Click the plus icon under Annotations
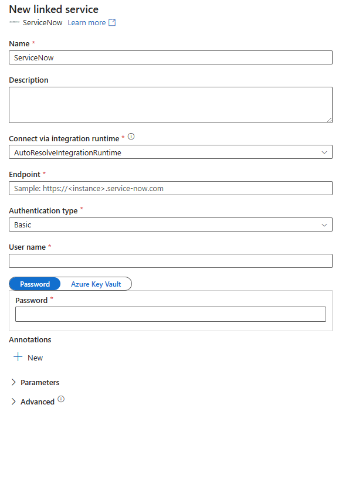 18,357
